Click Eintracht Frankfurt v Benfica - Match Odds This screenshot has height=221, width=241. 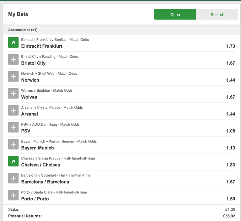[x=55, y=40]
